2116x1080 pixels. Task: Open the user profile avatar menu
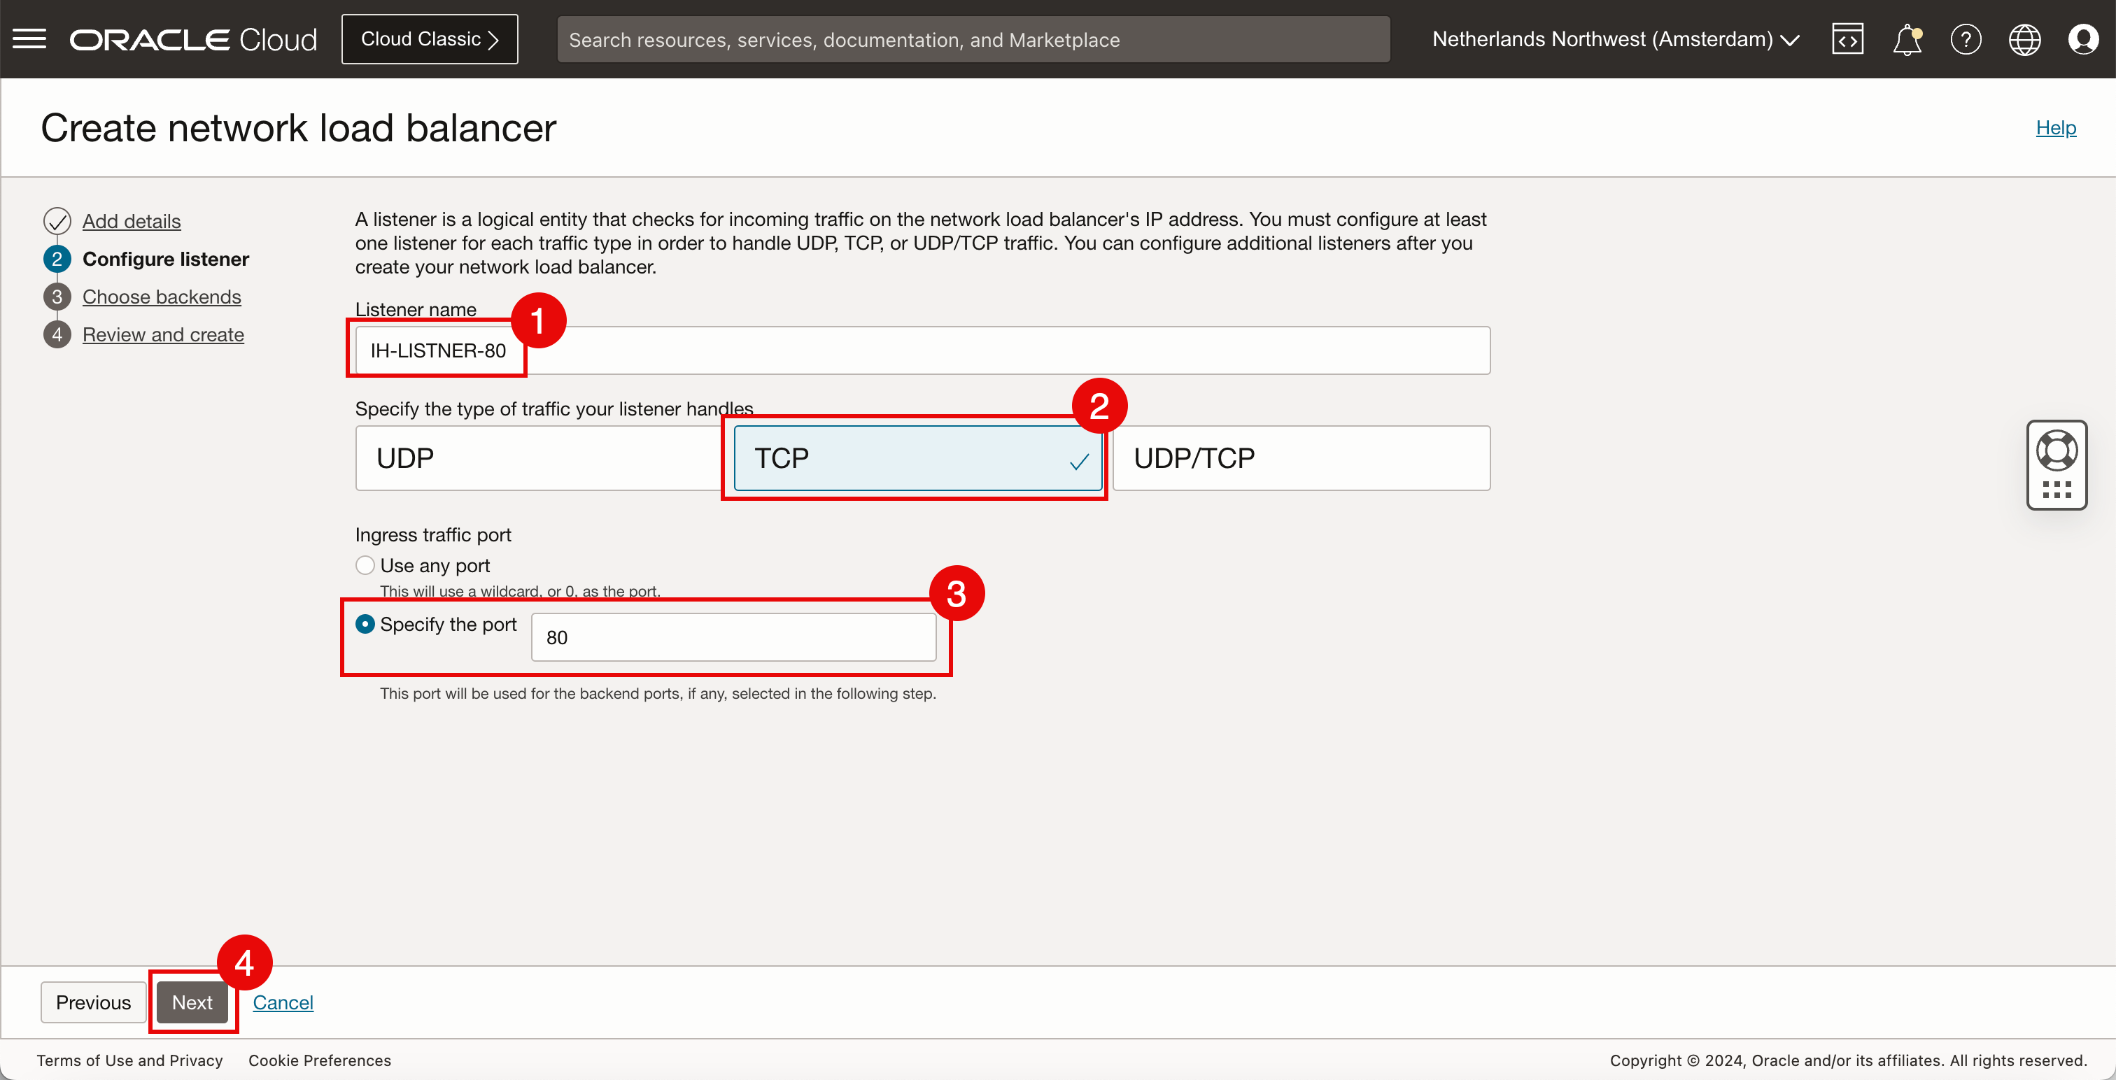[x=2083, y=38]
